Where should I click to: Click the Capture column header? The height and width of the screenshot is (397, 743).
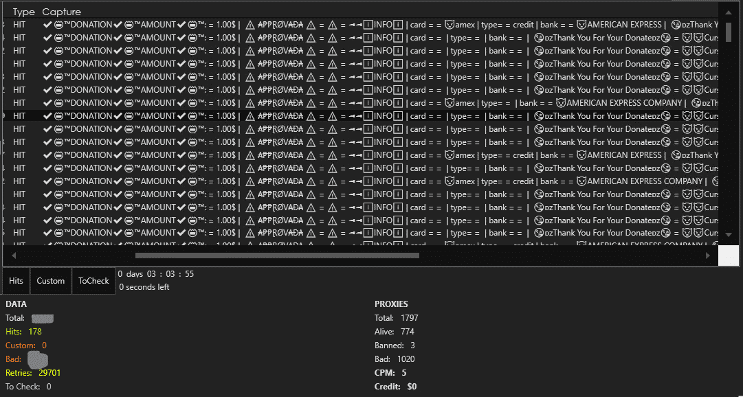coord(62,12)
